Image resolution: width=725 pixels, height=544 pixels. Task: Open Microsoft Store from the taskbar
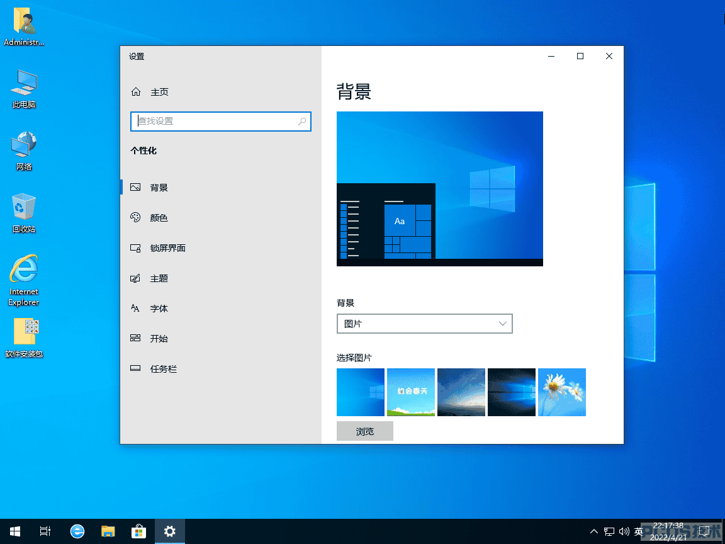138,531
